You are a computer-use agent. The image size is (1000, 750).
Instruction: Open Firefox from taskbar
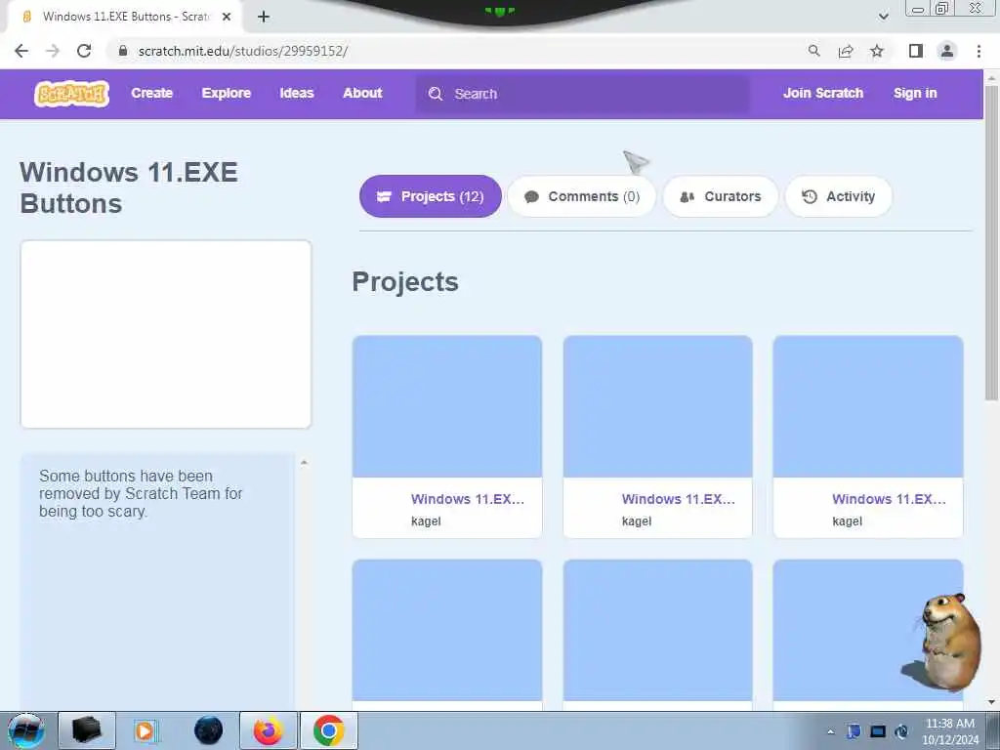click(x=268, y=730)
